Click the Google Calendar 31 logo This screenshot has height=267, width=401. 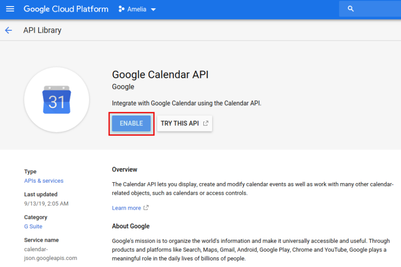[56, 100]
